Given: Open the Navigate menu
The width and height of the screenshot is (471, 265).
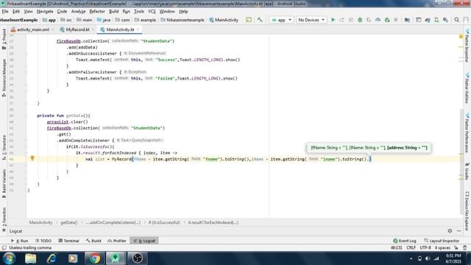Looking at the screenshot, I should click(x=45, y=12).
